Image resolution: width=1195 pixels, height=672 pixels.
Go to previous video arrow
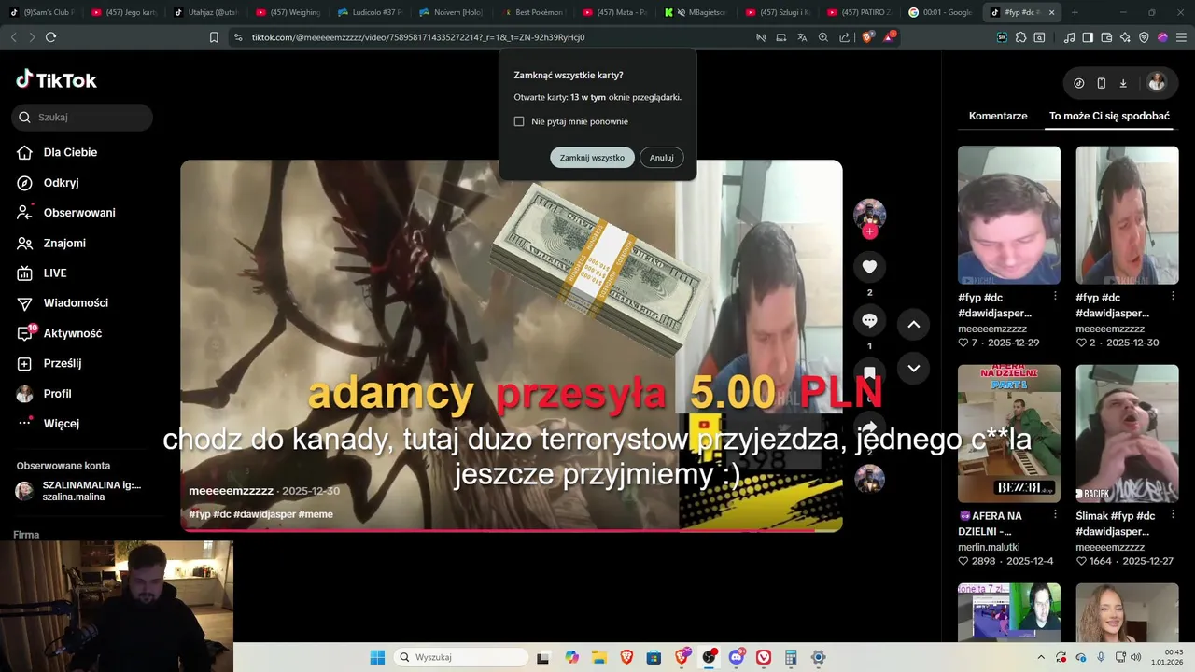(x=914, y=324)
